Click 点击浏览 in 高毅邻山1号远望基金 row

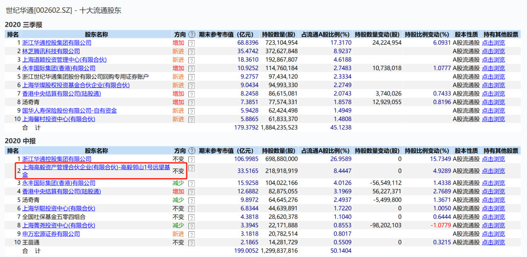click(493, 171)
